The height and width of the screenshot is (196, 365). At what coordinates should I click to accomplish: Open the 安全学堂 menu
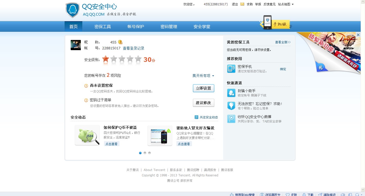[x=202, y=26]
